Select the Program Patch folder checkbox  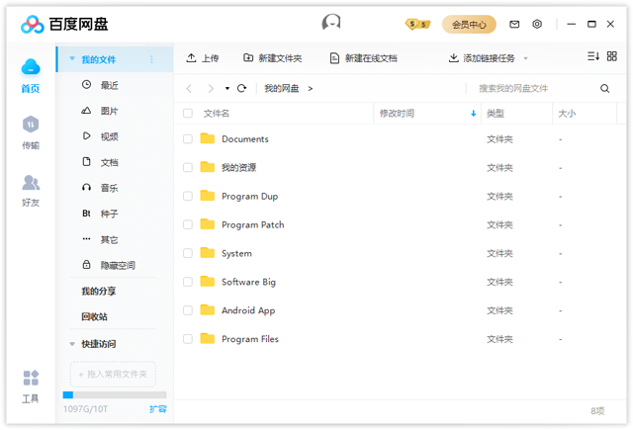pos(188,224)
